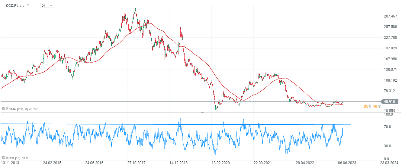Click RSI axis label 100.0
402x168 pixels.
tap(388, 114)
